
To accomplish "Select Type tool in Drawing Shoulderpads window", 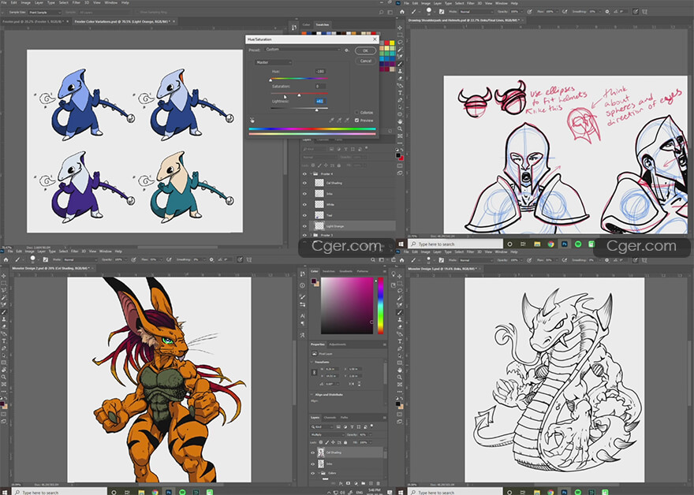I will (x=400, y=93).
